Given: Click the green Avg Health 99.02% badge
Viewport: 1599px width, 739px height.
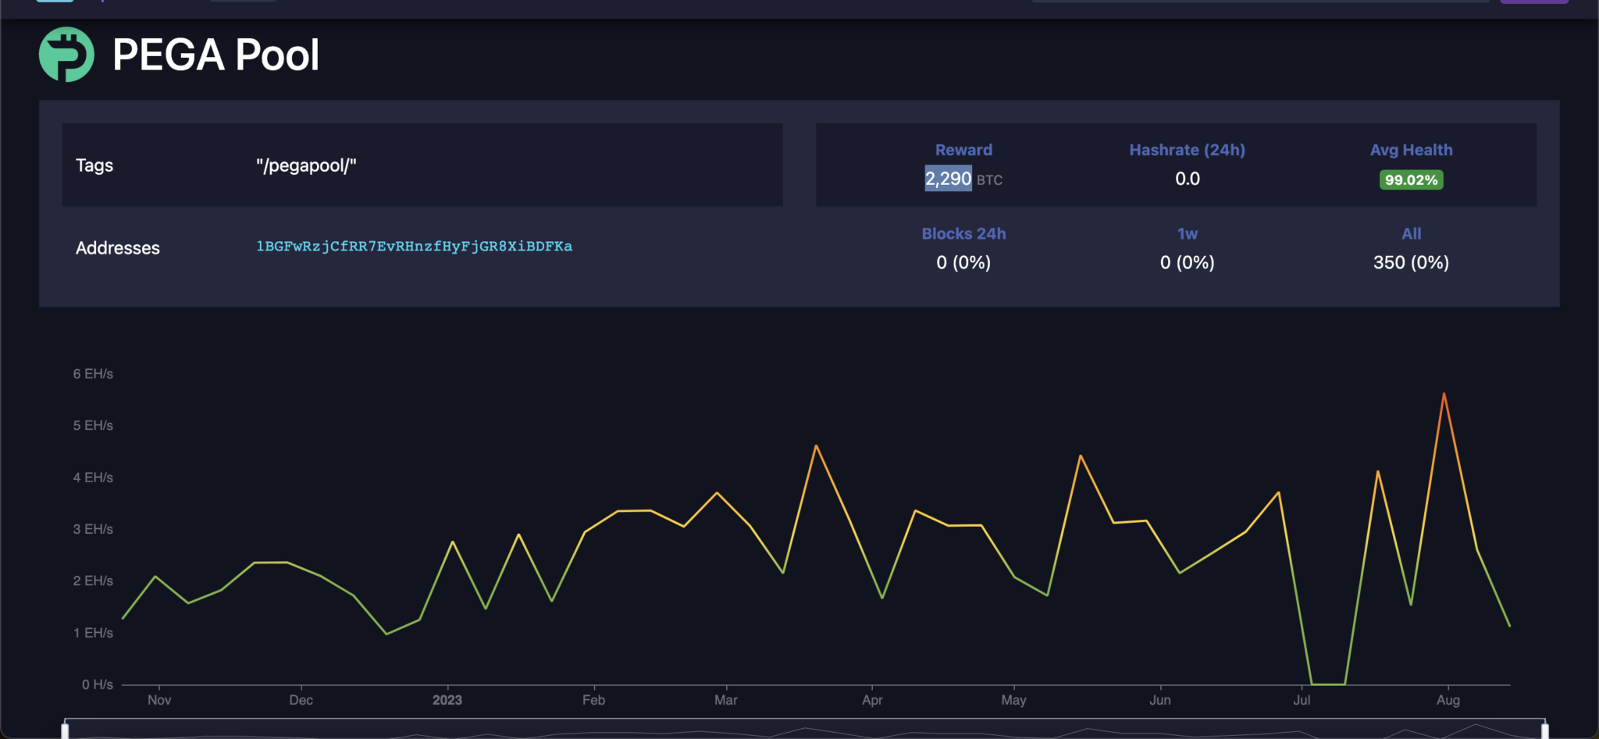Looking at the screenshot, I should [x=1411, y=179].
